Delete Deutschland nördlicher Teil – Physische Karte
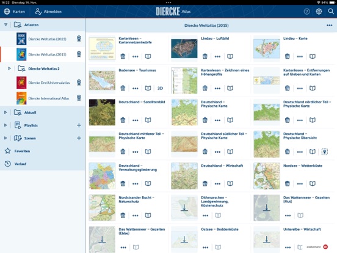This screenshot has height=253, width=337. [287, 120]
